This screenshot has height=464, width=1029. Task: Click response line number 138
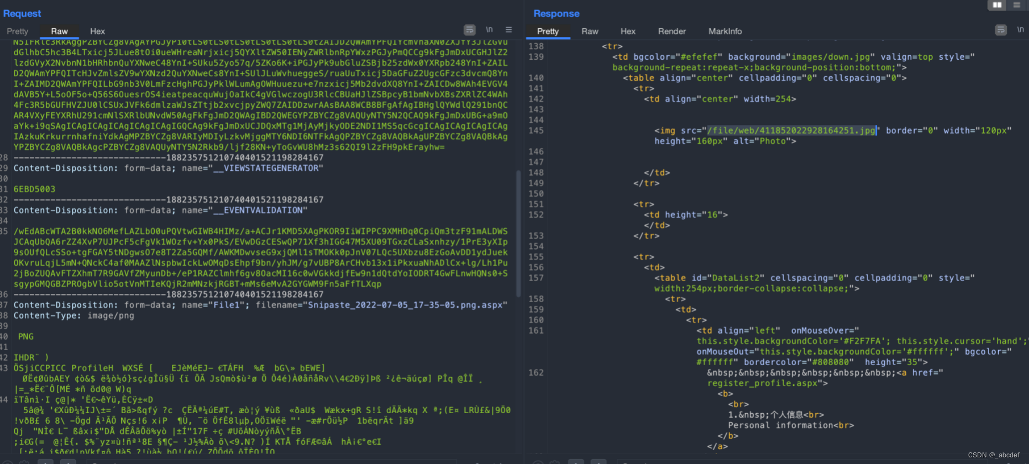click(x=535, y=46)
